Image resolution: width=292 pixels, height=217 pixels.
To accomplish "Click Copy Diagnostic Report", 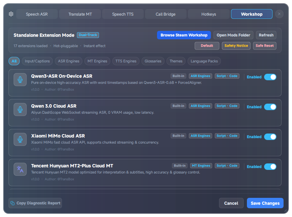I will pos(35,203).
